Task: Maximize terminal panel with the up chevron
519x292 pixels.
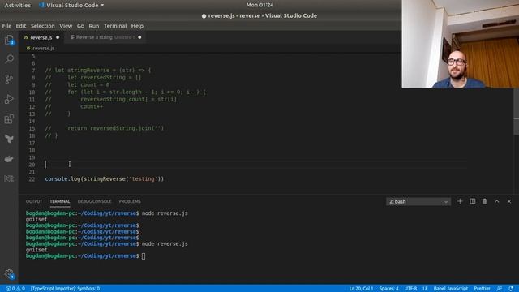Action: point(497,201)
